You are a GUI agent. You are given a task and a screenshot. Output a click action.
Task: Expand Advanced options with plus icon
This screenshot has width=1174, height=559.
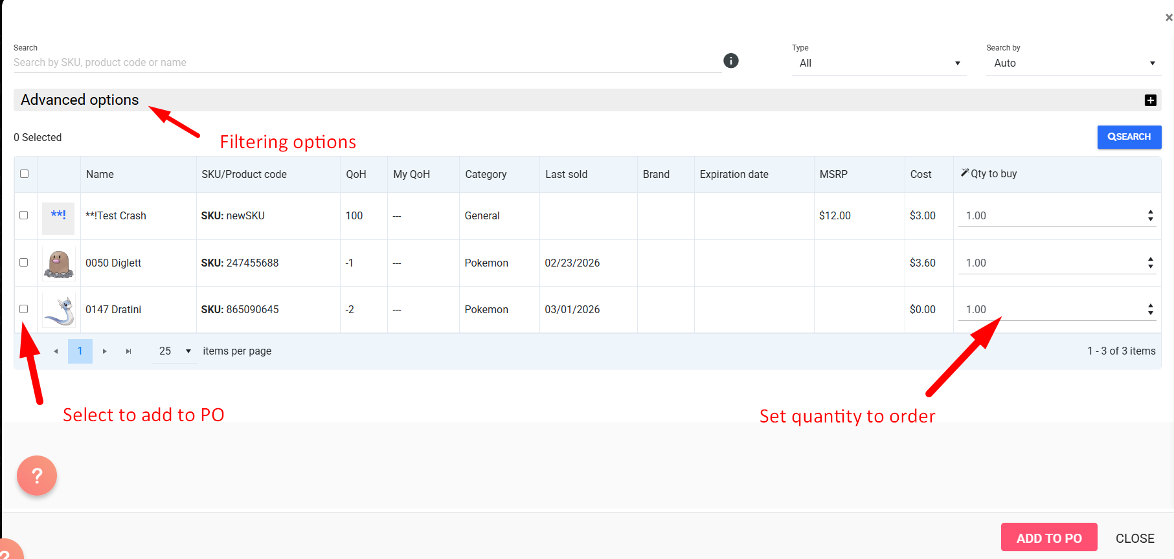coord(1150,100)
